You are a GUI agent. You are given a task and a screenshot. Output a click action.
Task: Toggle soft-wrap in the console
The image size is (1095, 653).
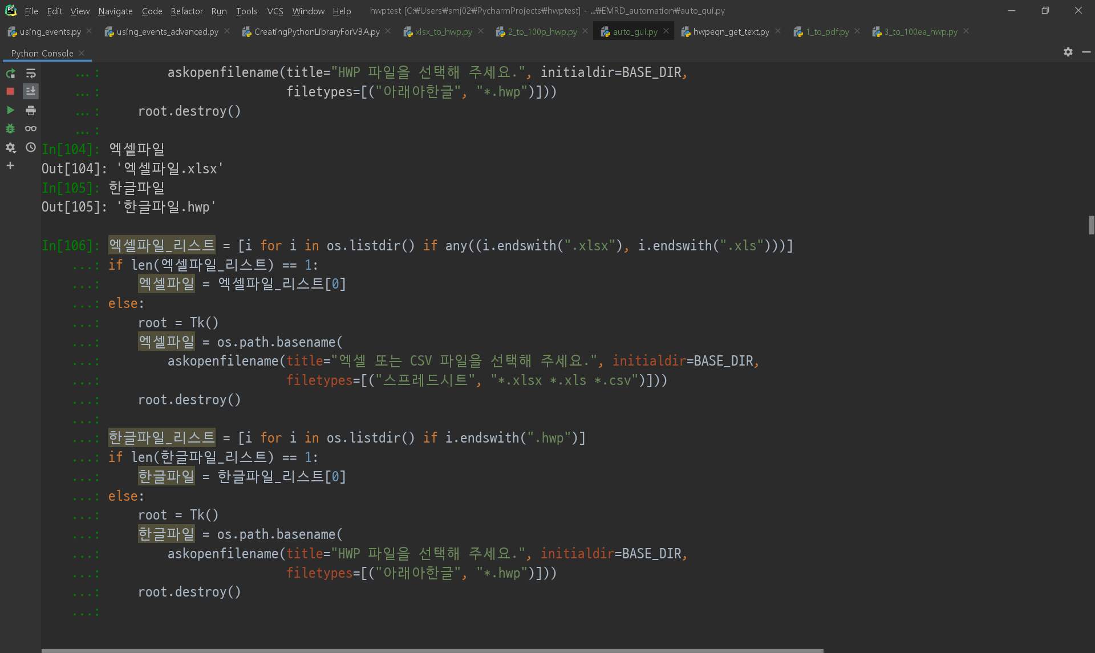coord(31,74)
